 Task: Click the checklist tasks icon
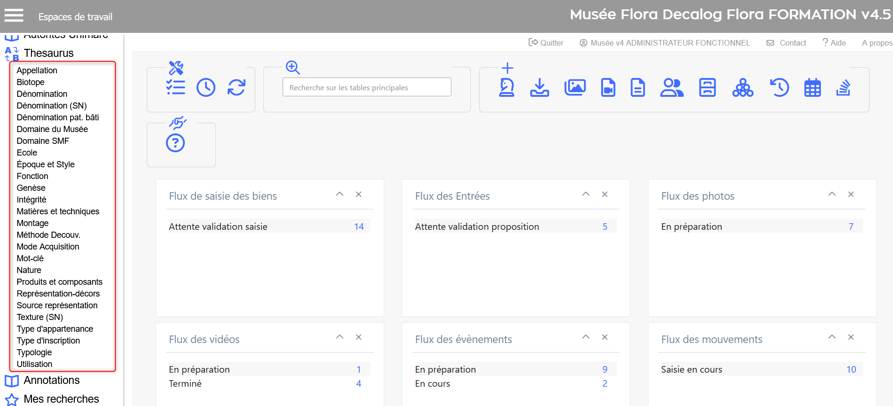tap(176, 88)
